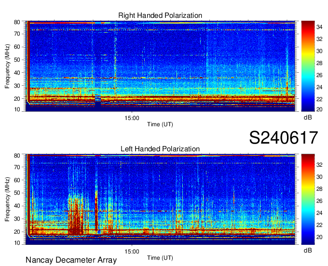Image resolution: width=328 pixels, height=266 pixels.
Task: Click the S240617 identifier label
Action: tap(284, 138)
